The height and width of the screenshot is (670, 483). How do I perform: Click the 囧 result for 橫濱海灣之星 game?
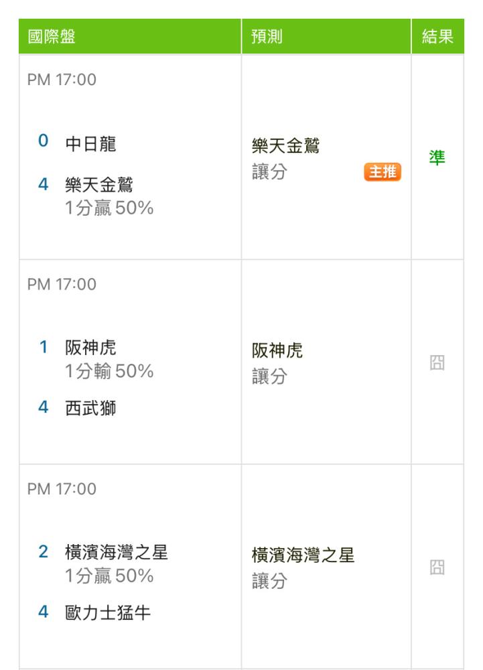pyautogui.click(x=437, y=568)
